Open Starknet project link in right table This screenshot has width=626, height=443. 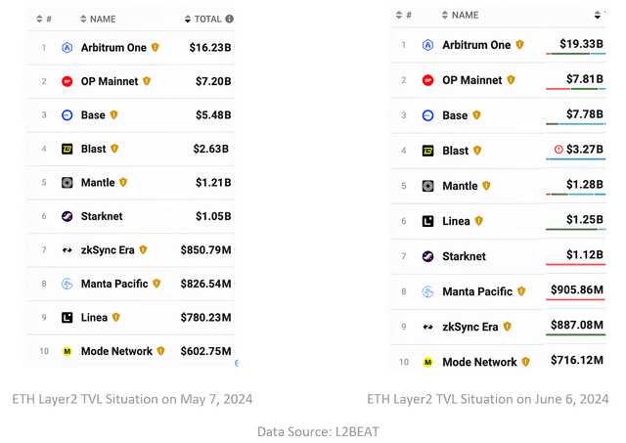[464, 256]
